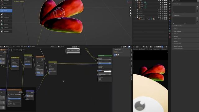Select rendered shading in the preview viewport
The width and height of the screenshot is (199, 112).
pos(162,47)
